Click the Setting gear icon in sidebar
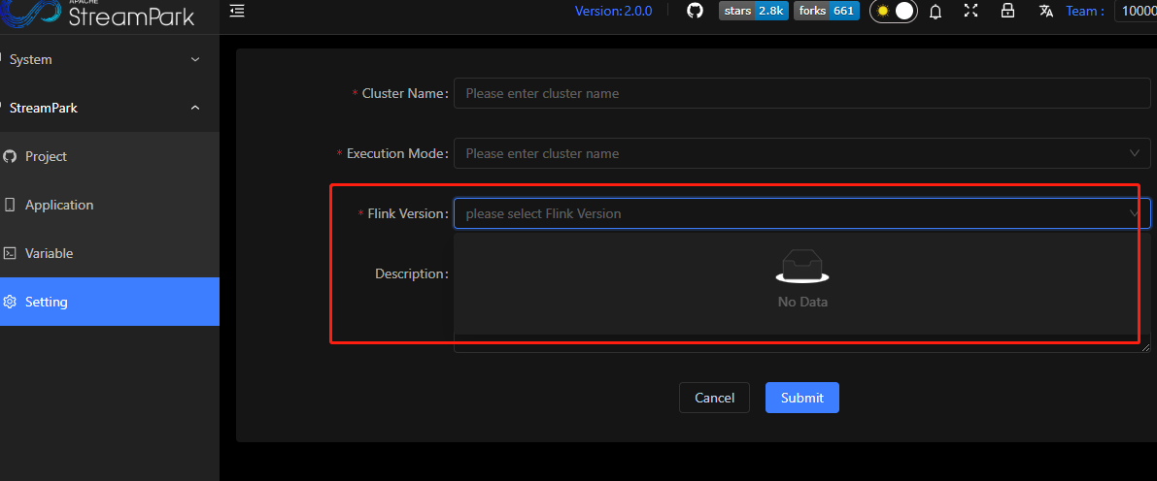Viewport: 1157px width, 481px height. click(x=10, y=302)
